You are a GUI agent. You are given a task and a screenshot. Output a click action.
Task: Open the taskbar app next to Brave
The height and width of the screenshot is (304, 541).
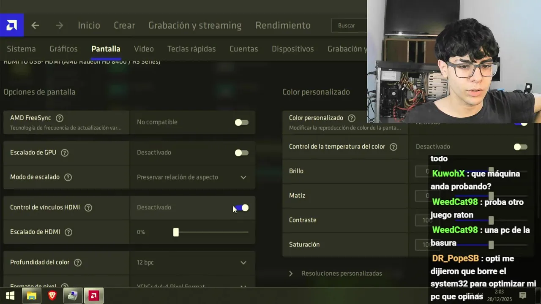[x=73, y=296]
